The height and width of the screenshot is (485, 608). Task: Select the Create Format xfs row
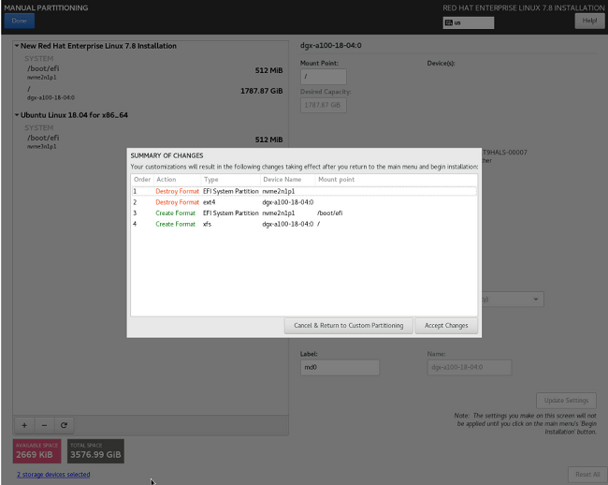click(303, 224)
